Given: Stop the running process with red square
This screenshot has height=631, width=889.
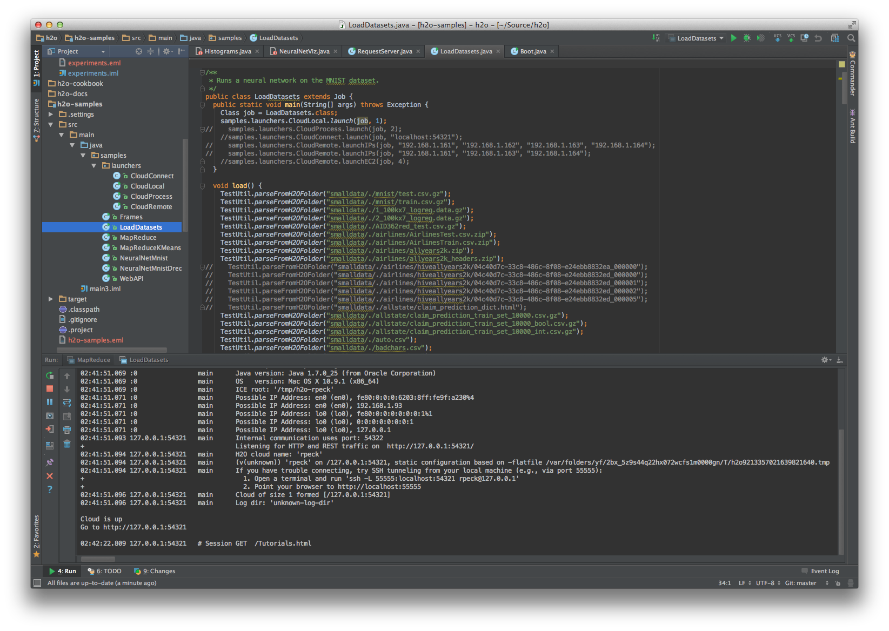Looking at the screenshot, I should (x=50, y=388).
